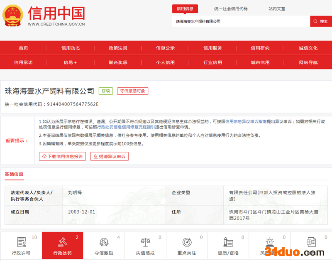This screenshot has height=261, width=332.
Task: Select the 行政处罚 gavel icon
Action: (x=62, y=242)
